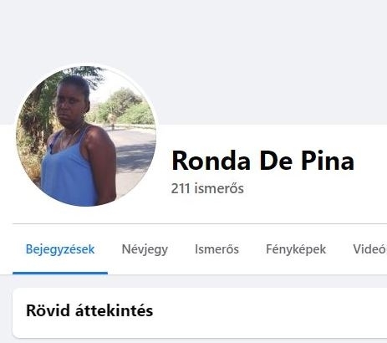This screenshot has width=387, height=343.
Task: Open the partially visible Videók tab
Action: (369, 249)
